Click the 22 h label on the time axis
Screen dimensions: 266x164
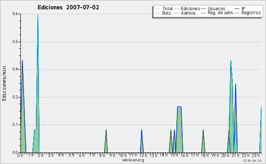click(246, 155)
